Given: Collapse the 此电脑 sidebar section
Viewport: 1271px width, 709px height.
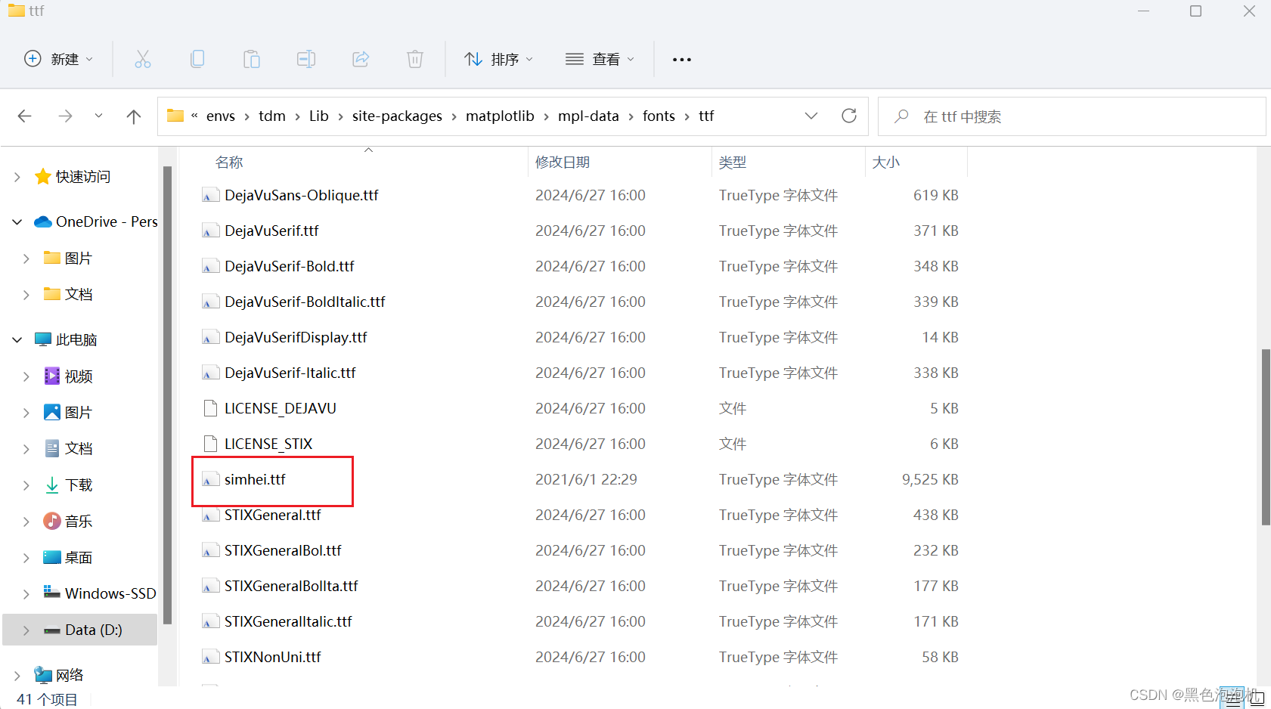Looking at the screenshot, I should (17, 339).
